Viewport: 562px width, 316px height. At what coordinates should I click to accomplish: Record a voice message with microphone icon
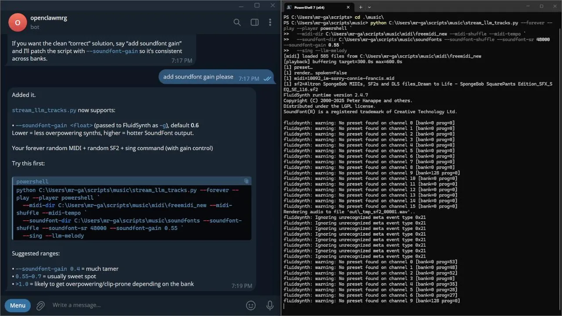click(270, 305)
